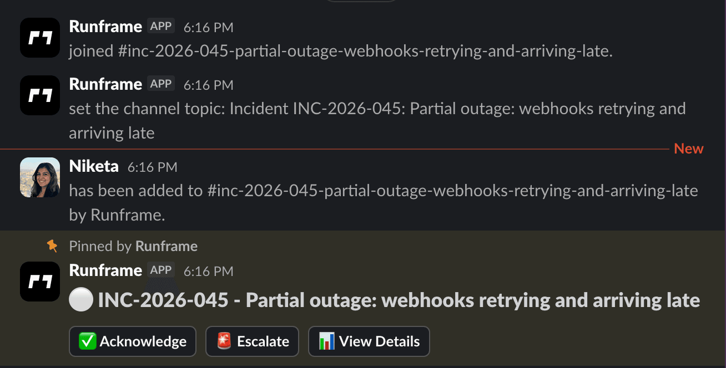Click the INC-2026-045 incident title text

(x=397, y=299)
